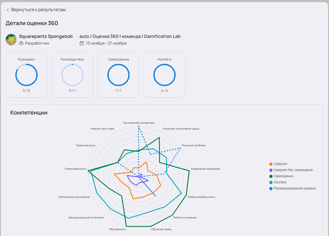
Task: Toggle the Коллега legend entry
Action: (280, 182)
